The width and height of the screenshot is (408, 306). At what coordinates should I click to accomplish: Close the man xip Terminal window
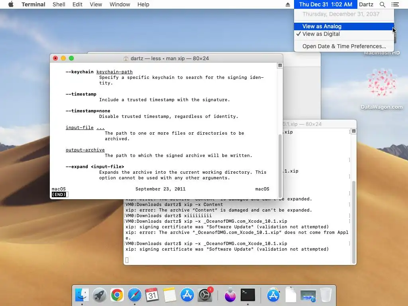[55, 58]
